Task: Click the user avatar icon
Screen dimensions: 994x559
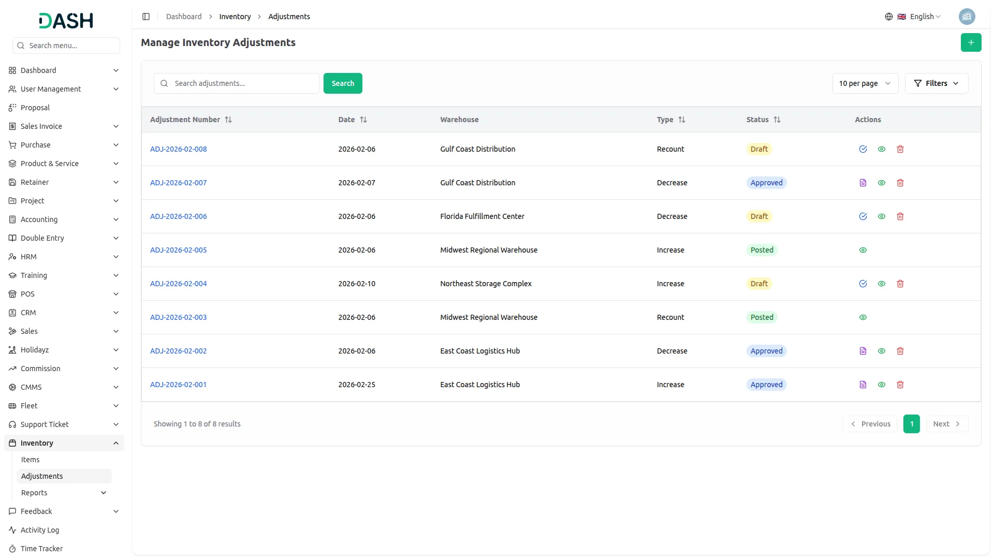Action: pyautogui.click(x=967, y=17)
